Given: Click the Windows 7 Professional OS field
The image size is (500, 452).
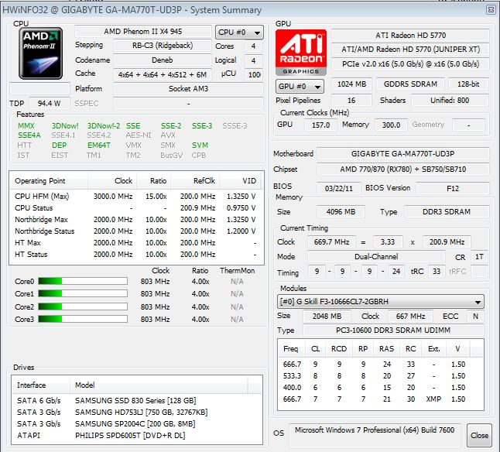Looking at the screenshot, I should point(375,435).
